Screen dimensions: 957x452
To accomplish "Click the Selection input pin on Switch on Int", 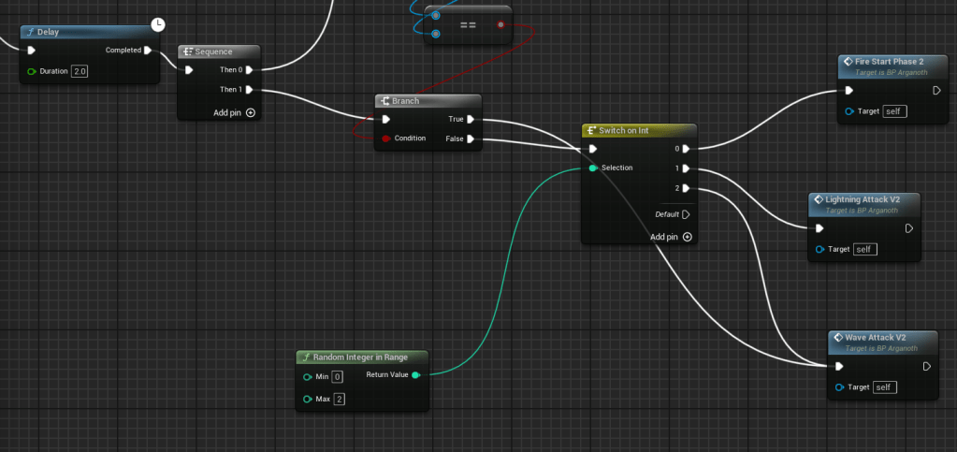I will pyautogui.click(x=593, y=168).
